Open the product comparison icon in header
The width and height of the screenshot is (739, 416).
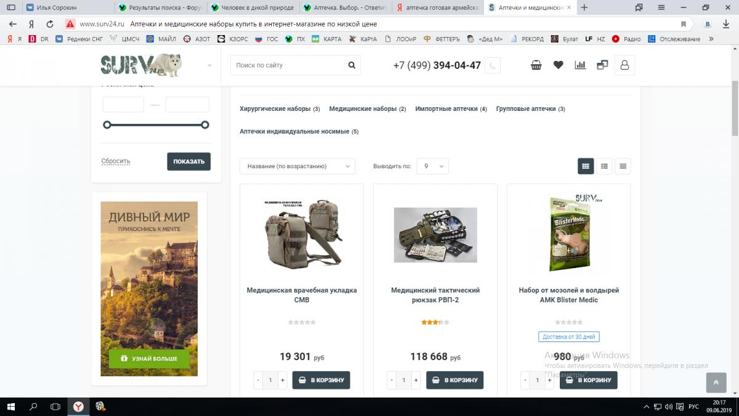click(602, 65)
